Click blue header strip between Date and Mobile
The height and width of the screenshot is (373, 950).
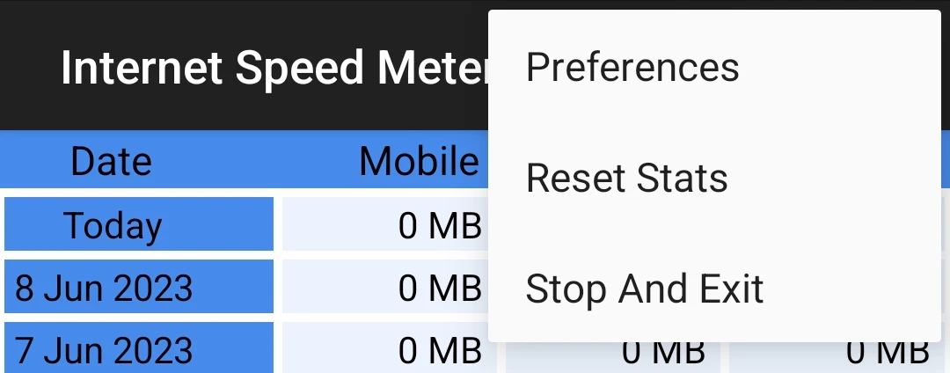pos(254,160)
